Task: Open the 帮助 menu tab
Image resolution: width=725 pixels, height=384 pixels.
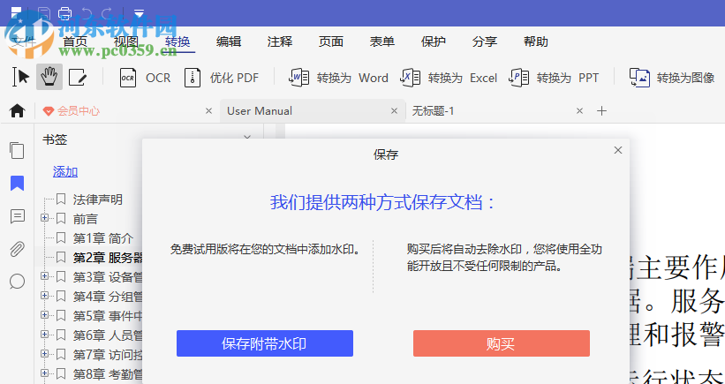Action: (536, 41)
